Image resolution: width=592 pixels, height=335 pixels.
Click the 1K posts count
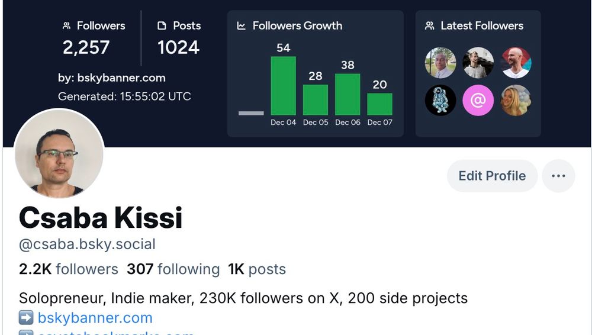[x=257, y=269]
